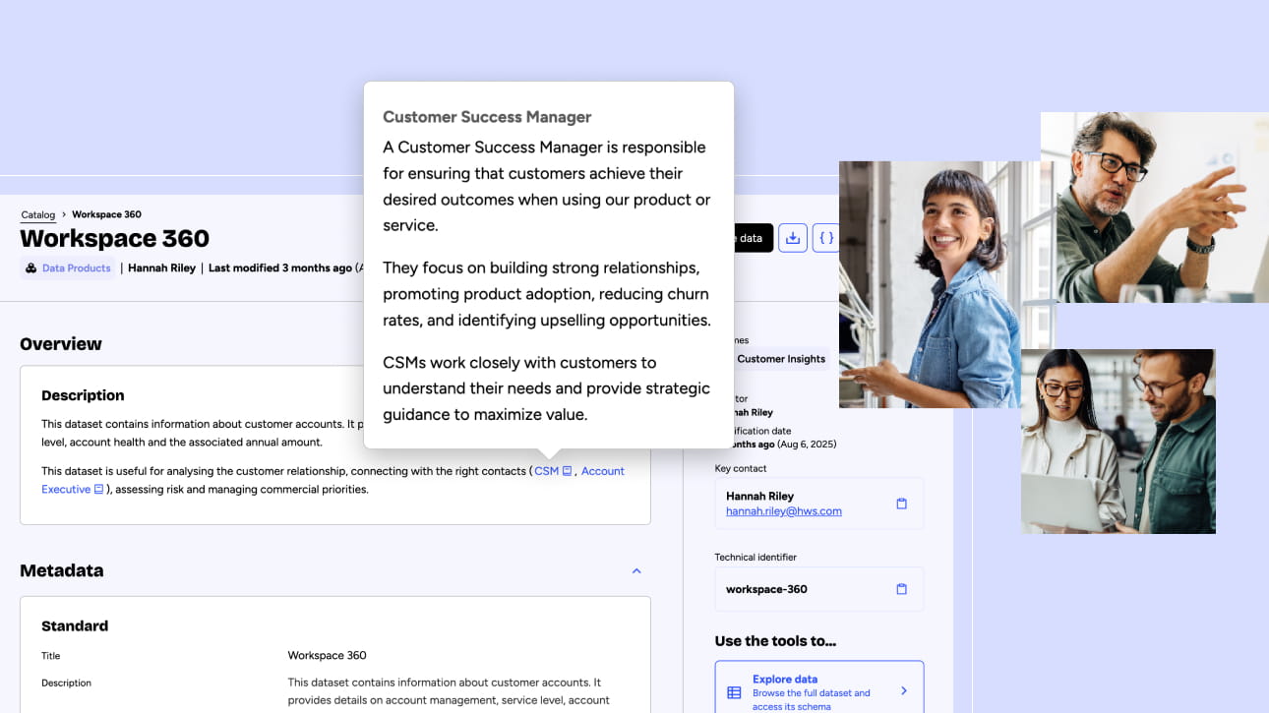Collapse the Metadata section
This screenshot has width=1269, height=713.
[636, 571]
